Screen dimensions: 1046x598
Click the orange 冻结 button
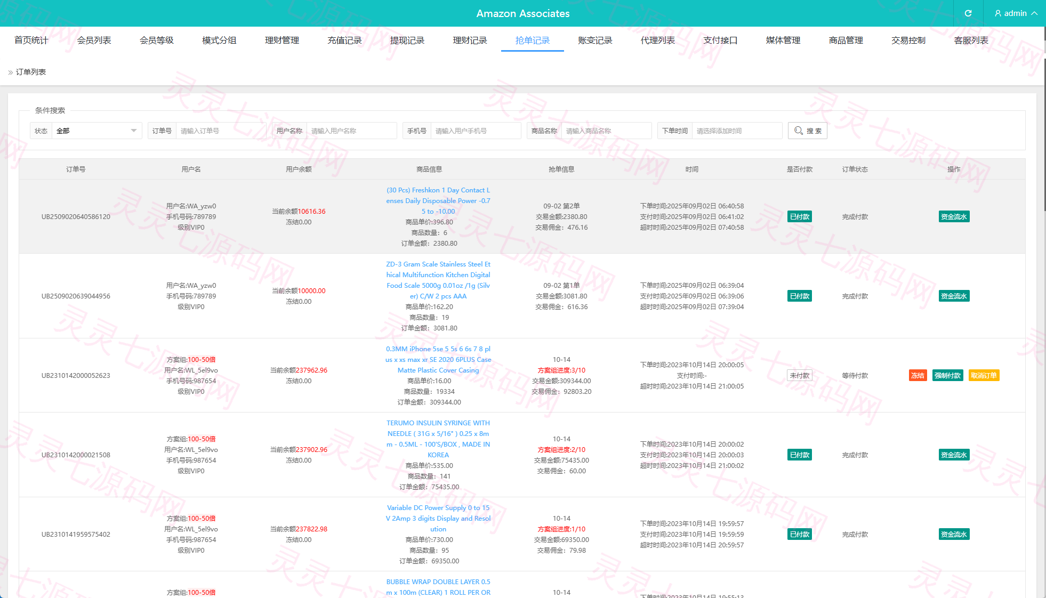coord(918,375)
